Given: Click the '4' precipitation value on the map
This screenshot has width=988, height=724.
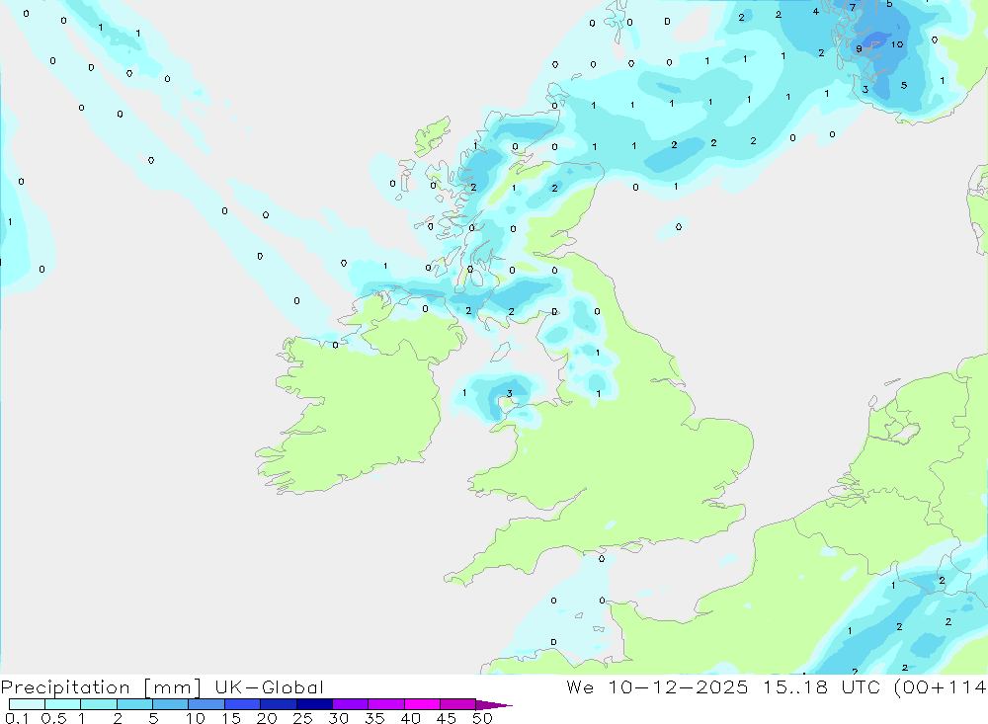Looking at the screenshot, I should coord(816,11).
